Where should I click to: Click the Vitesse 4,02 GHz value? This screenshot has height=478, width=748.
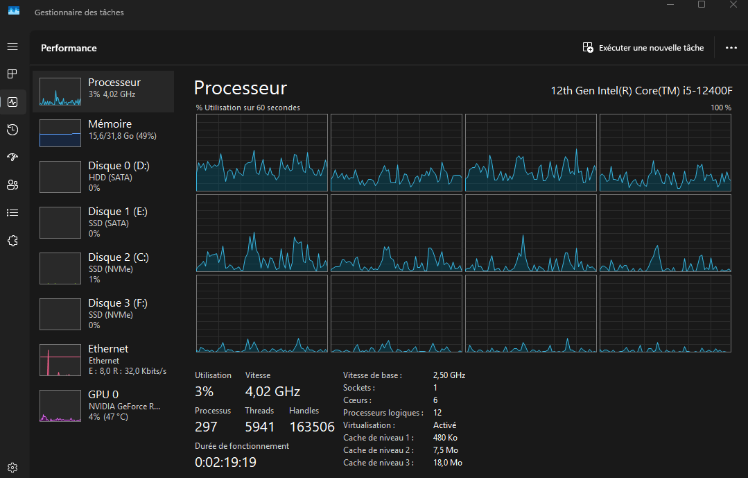tap(272, 391)
